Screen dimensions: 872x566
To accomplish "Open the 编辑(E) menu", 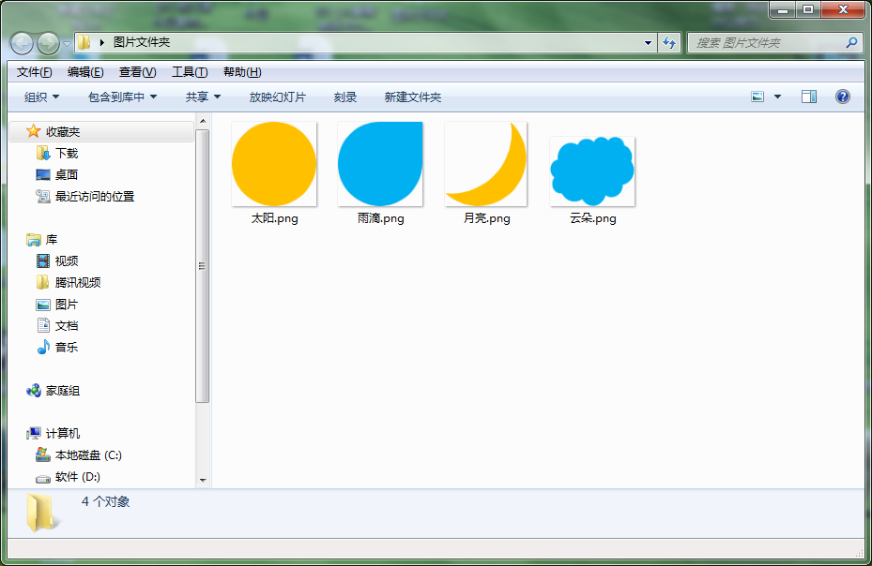I will pyautogui.click(x=85, y=72).
